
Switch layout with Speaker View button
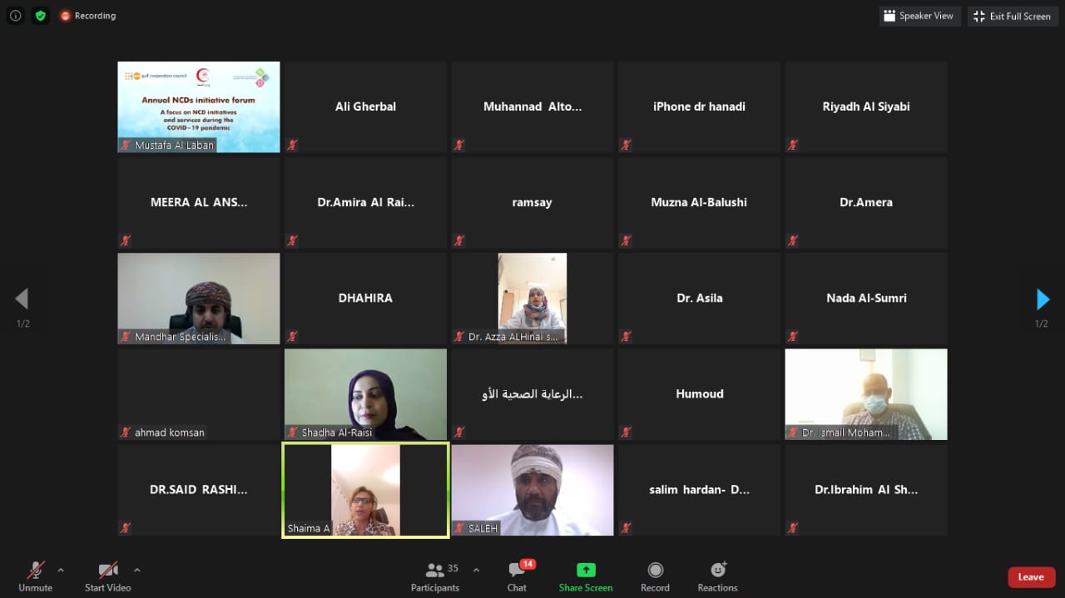pos(919,16)
